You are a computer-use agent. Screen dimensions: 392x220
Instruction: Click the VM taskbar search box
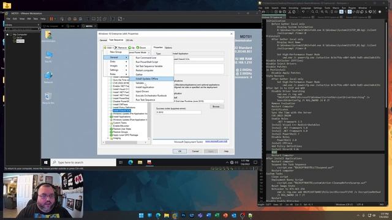click(83, 163)
